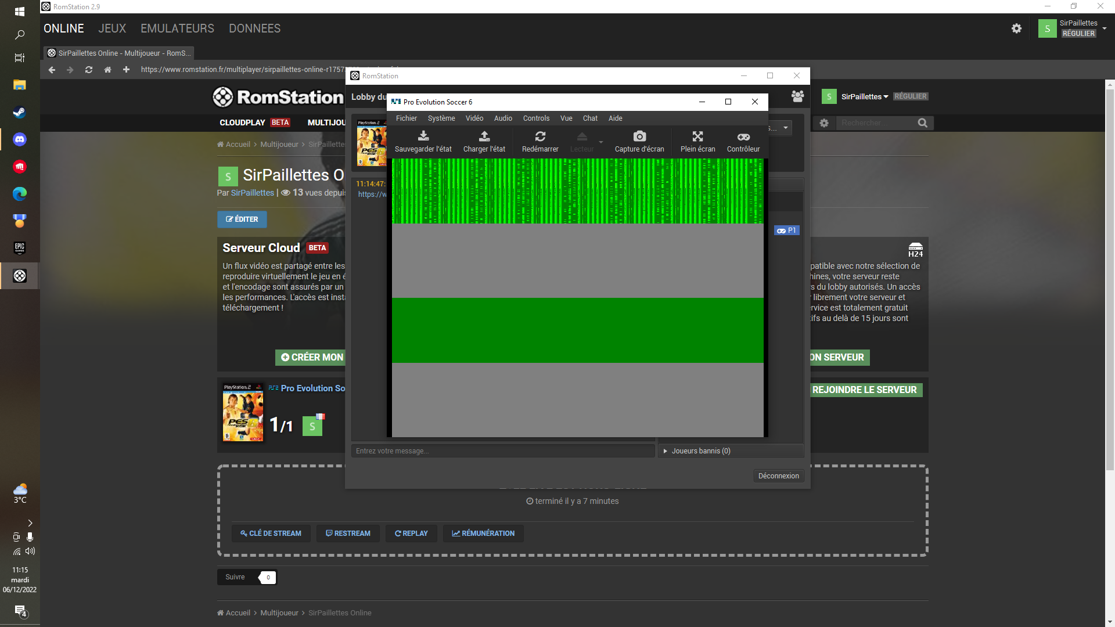1115x627 pixels.
Task: Click the SirPaillettes author link
Action: point(253,193)
